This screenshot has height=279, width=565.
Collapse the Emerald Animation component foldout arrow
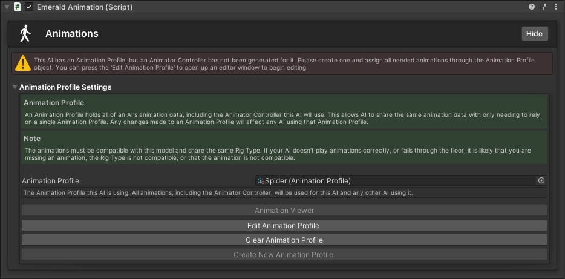[x=7, y=7]
